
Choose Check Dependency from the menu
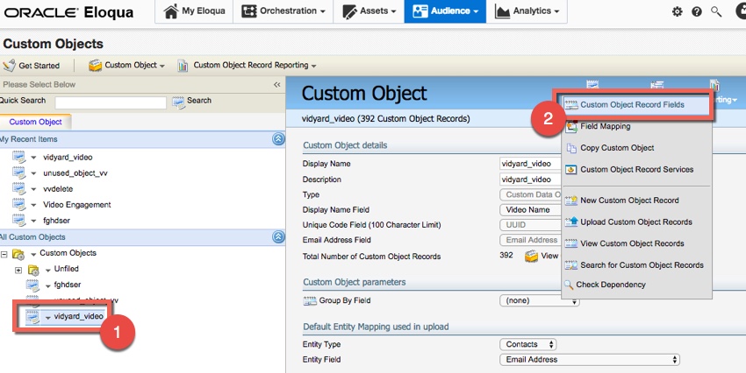click(611, 285)
